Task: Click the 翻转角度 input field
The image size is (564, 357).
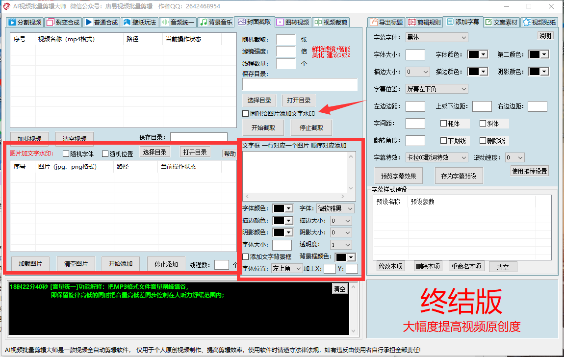Action: pos(415,141)
